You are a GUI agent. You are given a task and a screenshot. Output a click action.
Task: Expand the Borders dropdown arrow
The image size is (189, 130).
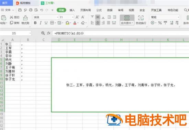pyautogui.click(x=55, y=23)
